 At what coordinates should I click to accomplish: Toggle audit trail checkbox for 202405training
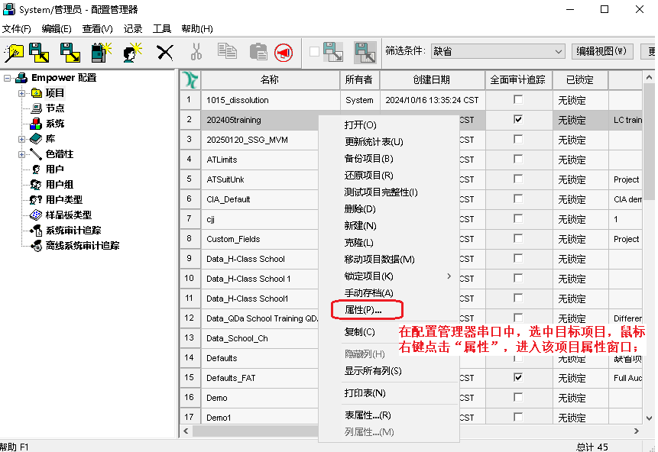click(x=518, y=120)
